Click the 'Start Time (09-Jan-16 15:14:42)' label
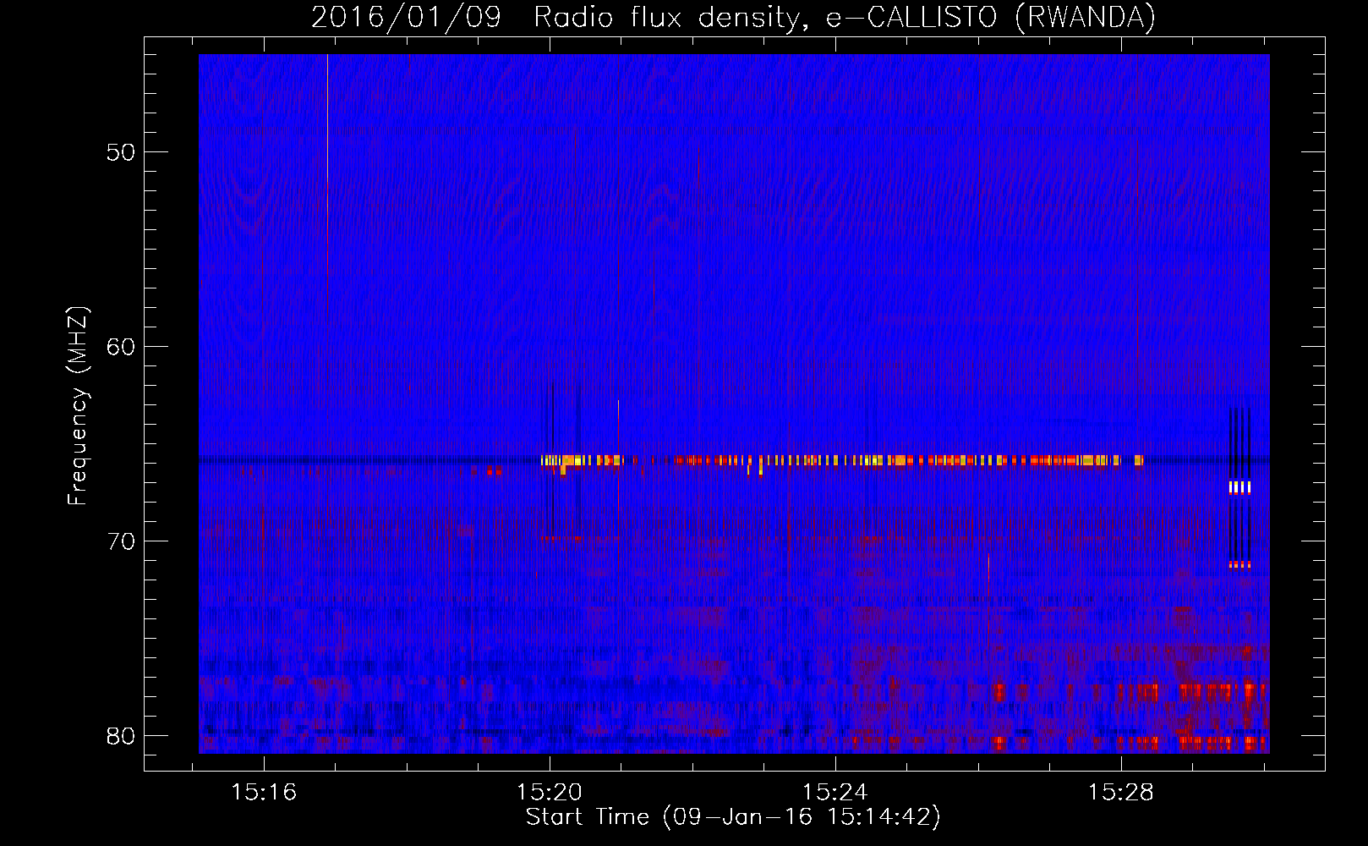Screen dimensions: 1368x846 tap(733, 817)
